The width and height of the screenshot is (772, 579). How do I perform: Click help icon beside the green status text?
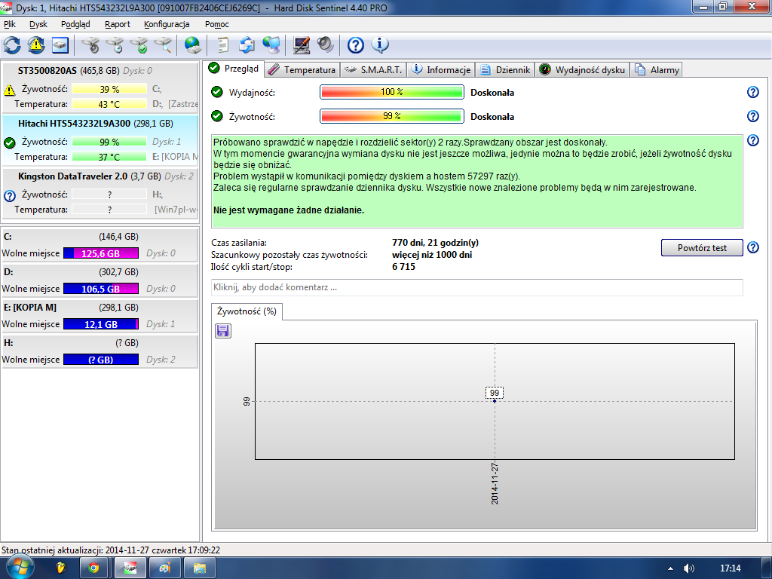[x=753, y=140]
